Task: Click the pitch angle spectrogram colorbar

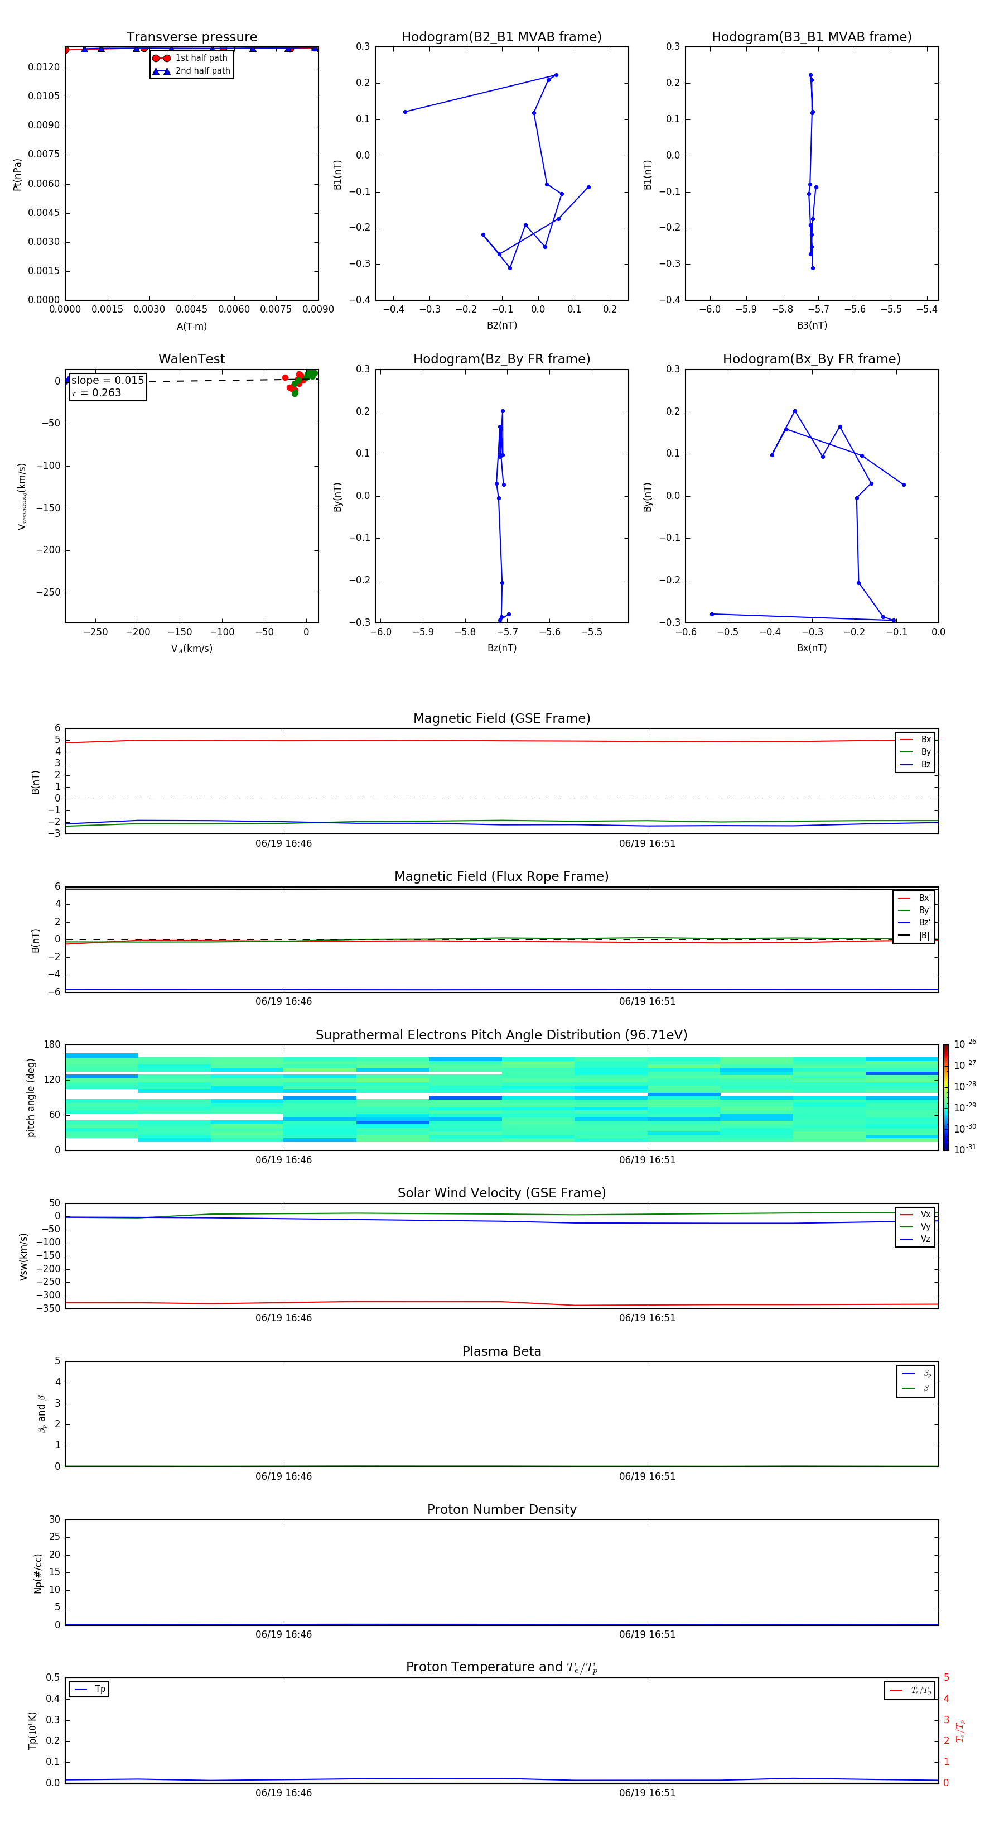Action: coord(946,1097)
